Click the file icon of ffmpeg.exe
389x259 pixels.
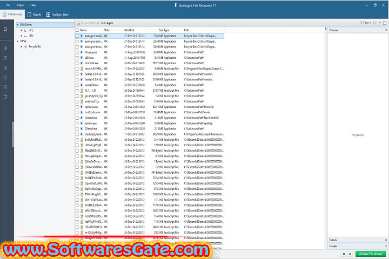(82, 52)
